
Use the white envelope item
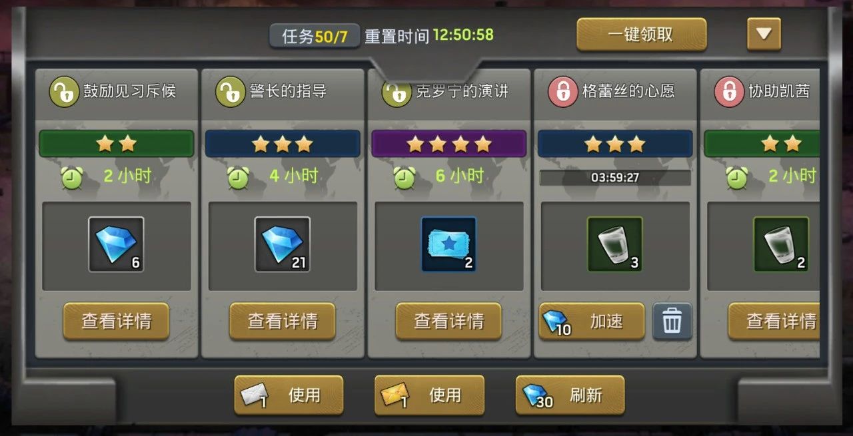[x=289, y=395]
